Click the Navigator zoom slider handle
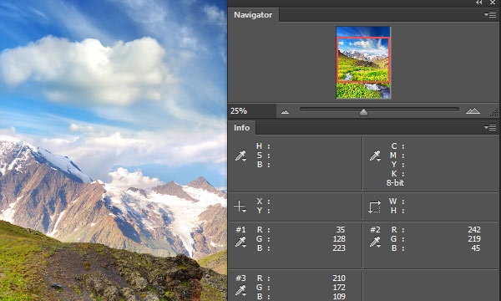The height and width of the screenshot is (301, 501). [363, 112]
